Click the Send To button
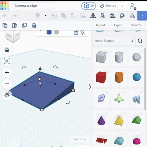Screen dimensions: 147x147 (136, 25)
